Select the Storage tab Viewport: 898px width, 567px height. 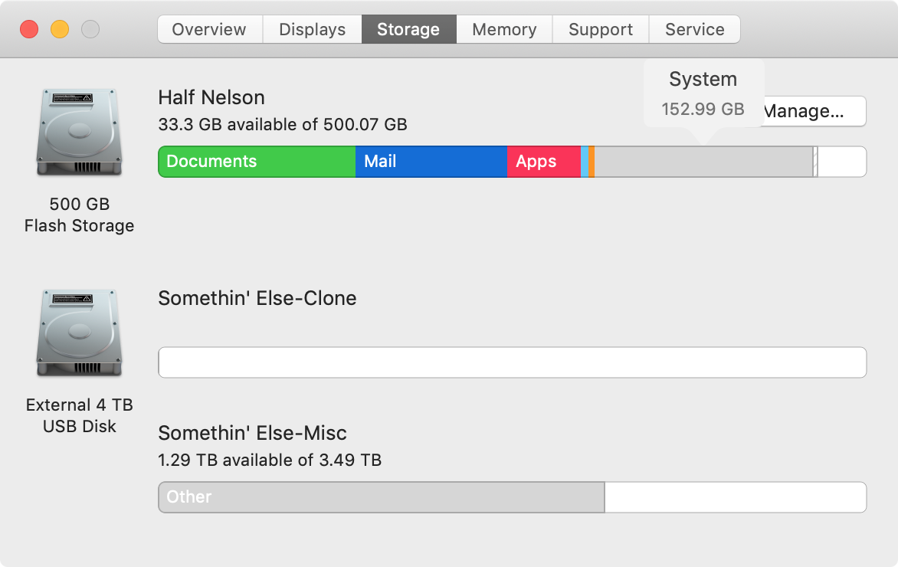tap(409, 29)
